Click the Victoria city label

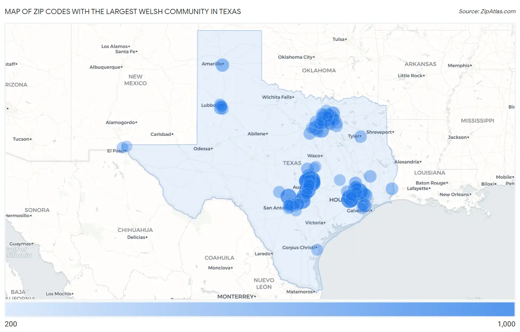(314, 223)
